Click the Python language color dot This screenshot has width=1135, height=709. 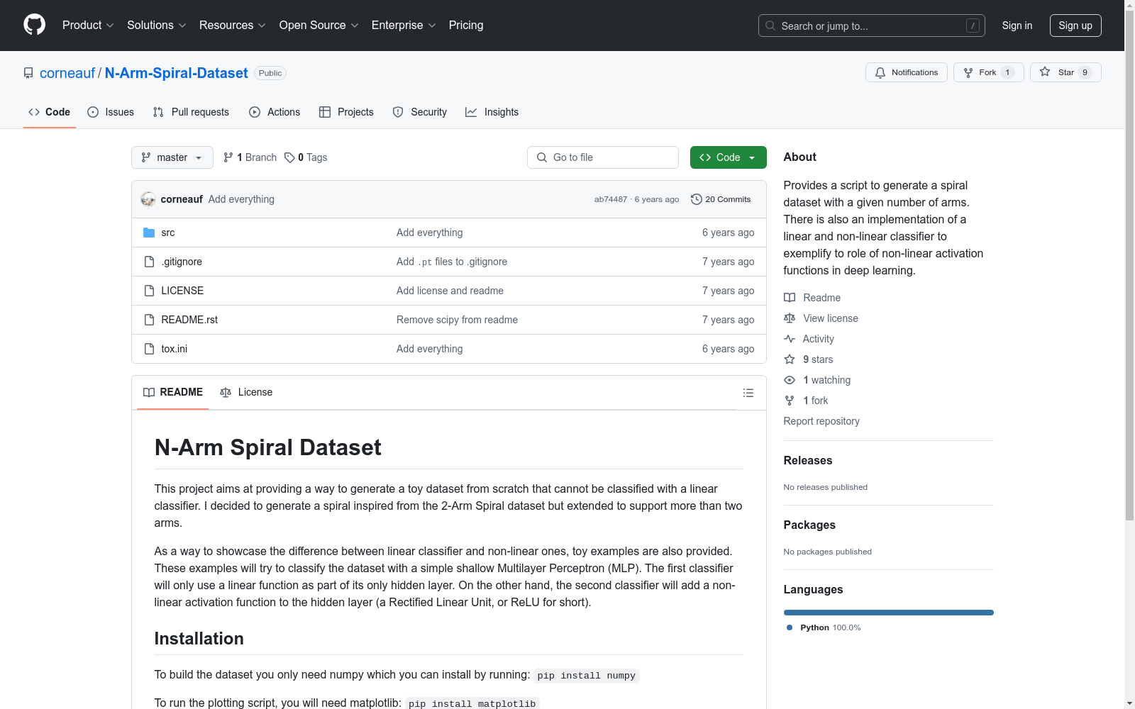pyautogui.click(x=790, y=627)
